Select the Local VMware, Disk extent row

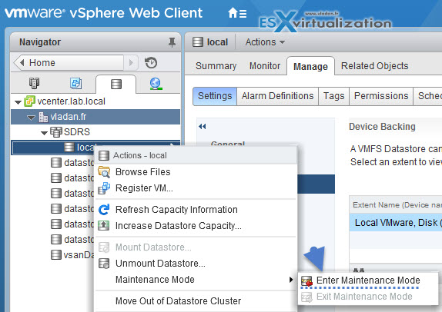coord(396,223)
